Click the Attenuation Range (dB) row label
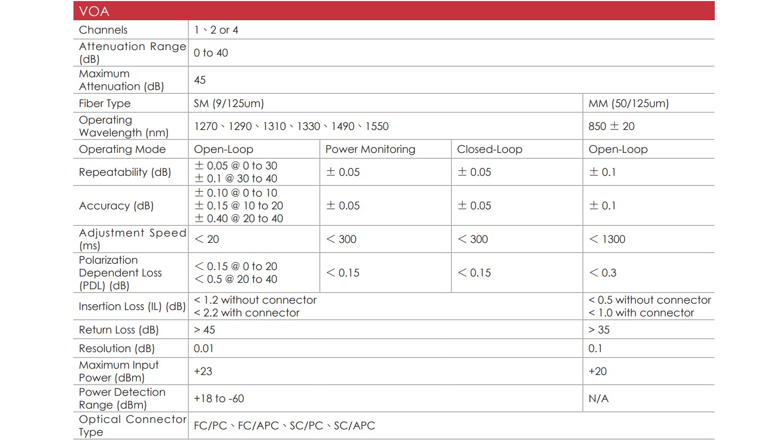Screen dimensions: 784x440 tap(132, 53)
